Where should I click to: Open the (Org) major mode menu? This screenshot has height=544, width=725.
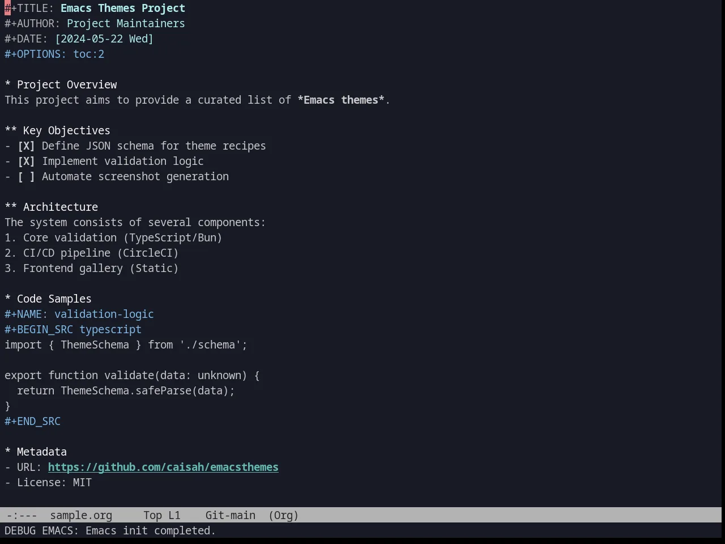point(283,515)
